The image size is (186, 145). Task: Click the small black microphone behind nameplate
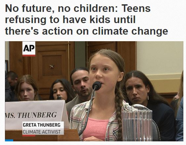(x=59, y=98)
